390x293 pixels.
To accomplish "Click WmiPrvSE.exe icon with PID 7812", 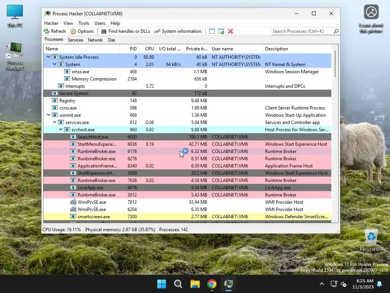I will tap(73, 202).
